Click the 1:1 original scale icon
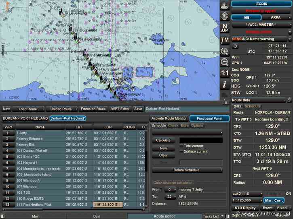 click(225, 73)
